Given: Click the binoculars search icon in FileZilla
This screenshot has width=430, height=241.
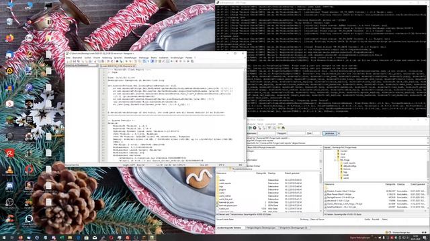Looking at the screenshot, I should (x=283, y=128).
